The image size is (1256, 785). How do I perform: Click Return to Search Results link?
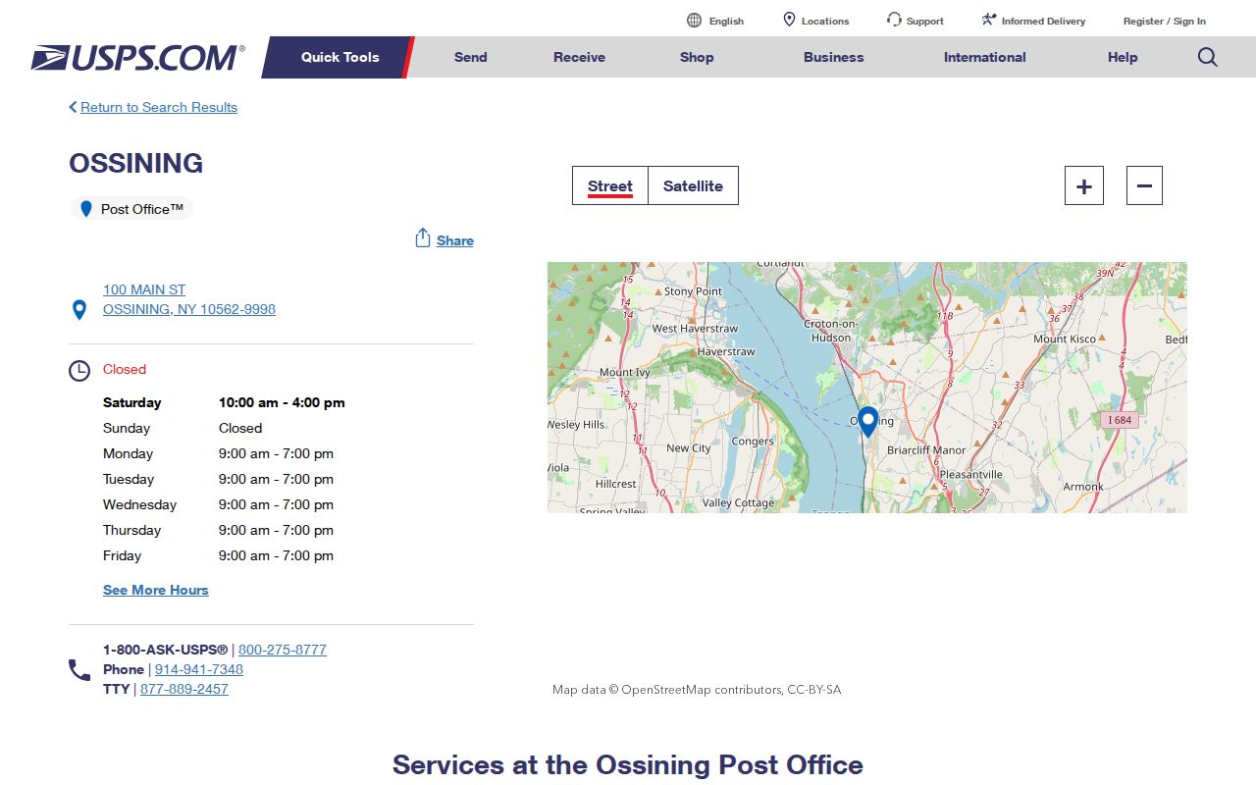[x=159, y=107]
